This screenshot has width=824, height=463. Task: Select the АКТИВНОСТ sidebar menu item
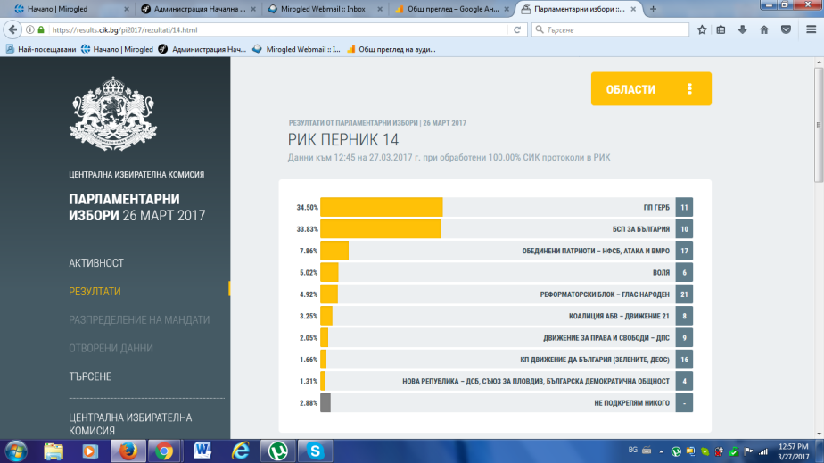pos(96,263)
